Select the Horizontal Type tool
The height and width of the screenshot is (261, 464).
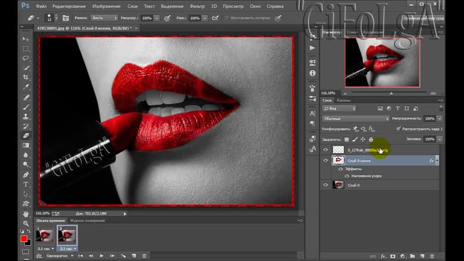pyautogui.click(x=26, y=184)
